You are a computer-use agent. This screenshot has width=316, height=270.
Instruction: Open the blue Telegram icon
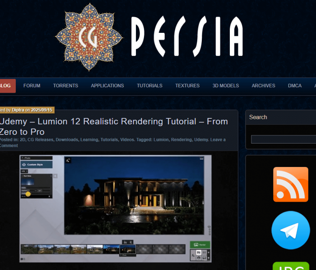point(290,230)
